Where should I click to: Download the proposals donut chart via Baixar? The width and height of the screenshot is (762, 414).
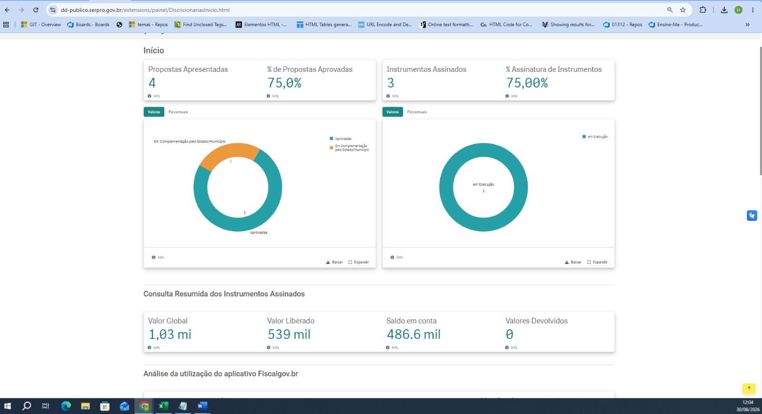[x=334, y=262]
